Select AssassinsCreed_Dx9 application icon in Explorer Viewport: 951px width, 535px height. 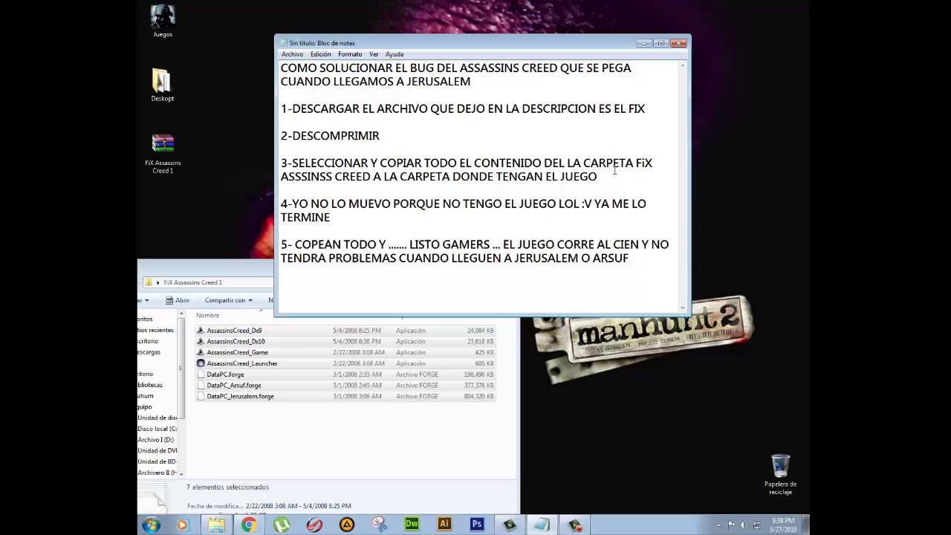(201, 331)
